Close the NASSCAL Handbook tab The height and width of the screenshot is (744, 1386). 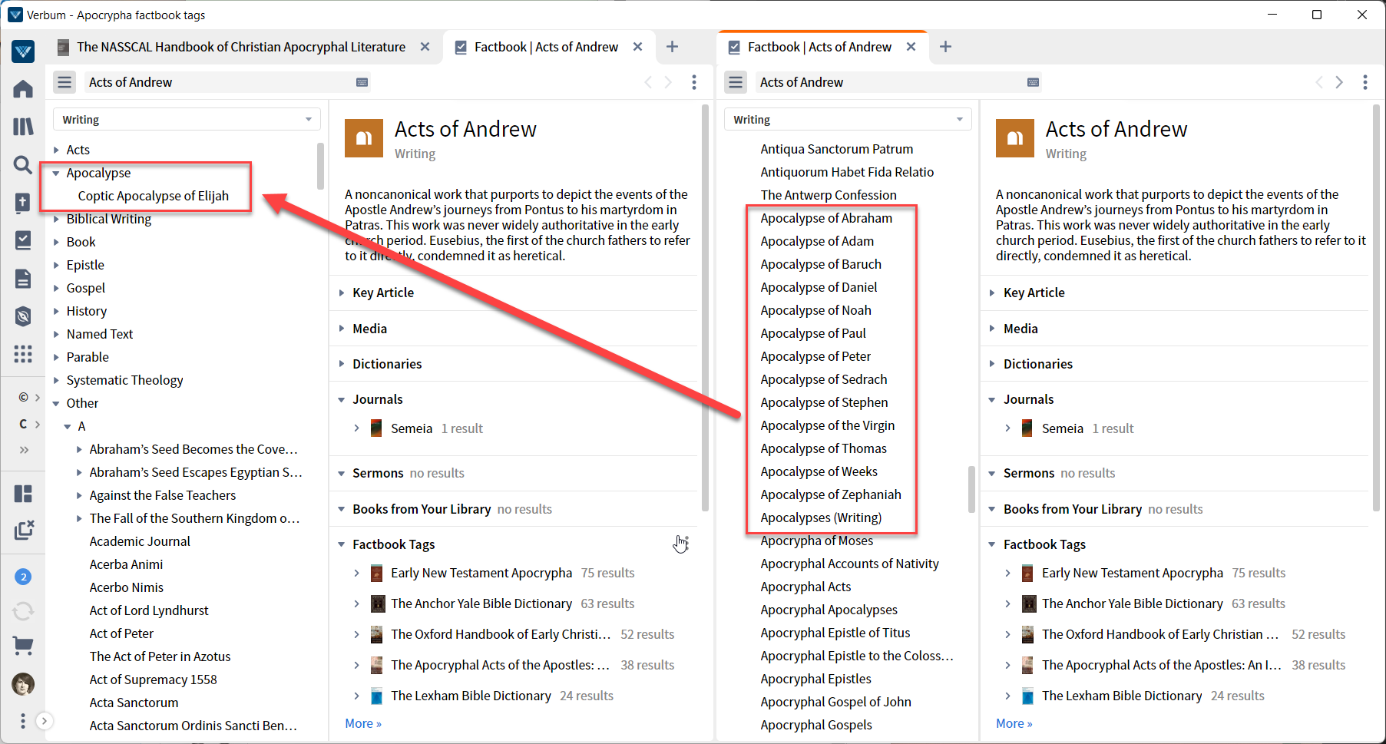(x=425, y=47)
